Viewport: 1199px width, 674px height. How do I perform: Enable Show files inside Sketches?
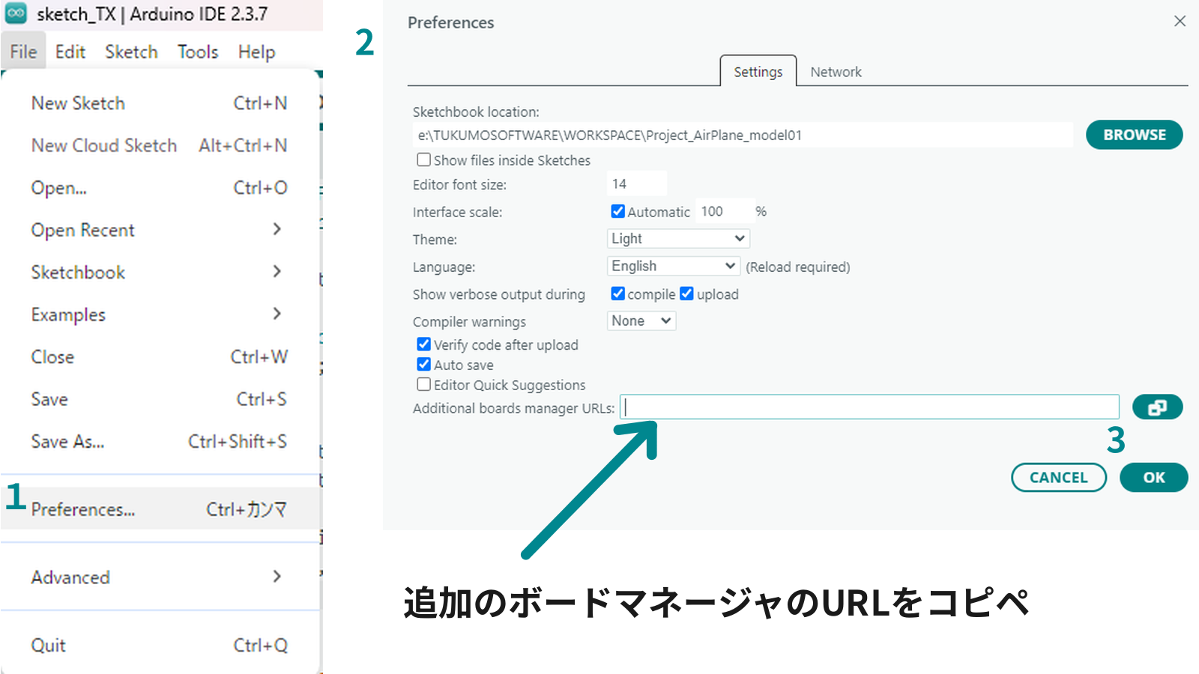(423, 159)
